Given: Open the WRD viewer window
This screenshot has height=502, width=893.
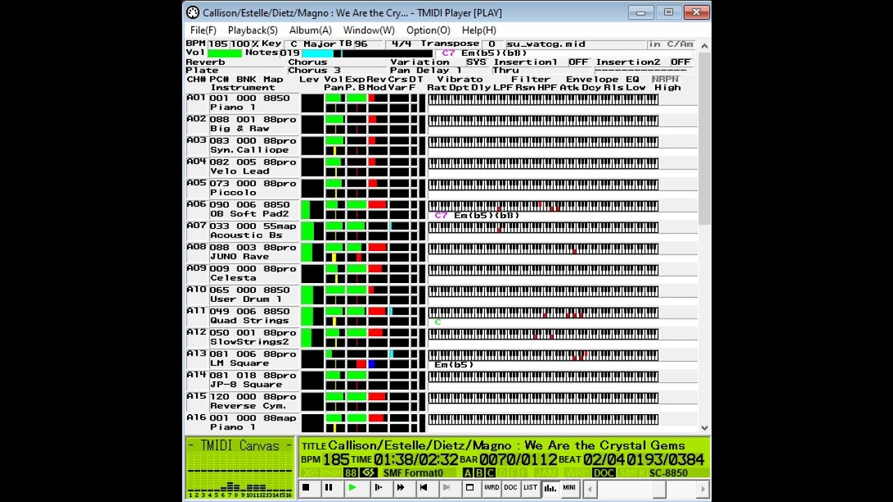Looking at the screenshot, I should 491,488.
